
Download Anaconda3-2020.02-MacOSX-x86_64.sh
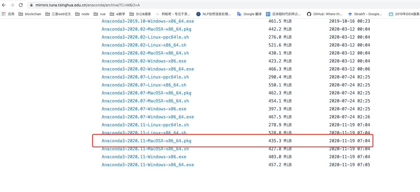click(x=145, y=53)
